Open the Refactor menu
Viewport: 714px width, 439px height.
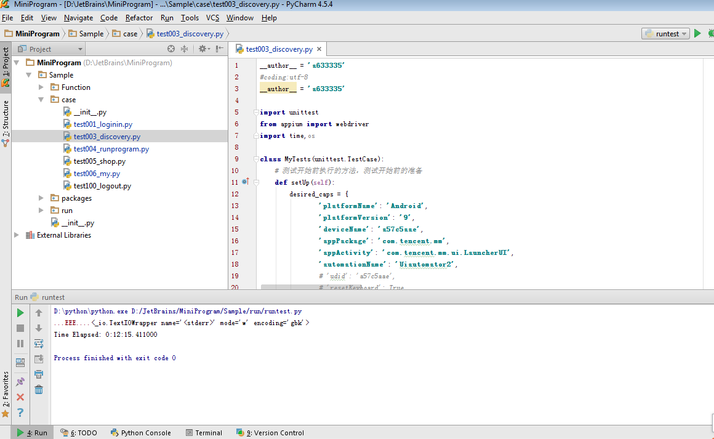pos(139,18)
